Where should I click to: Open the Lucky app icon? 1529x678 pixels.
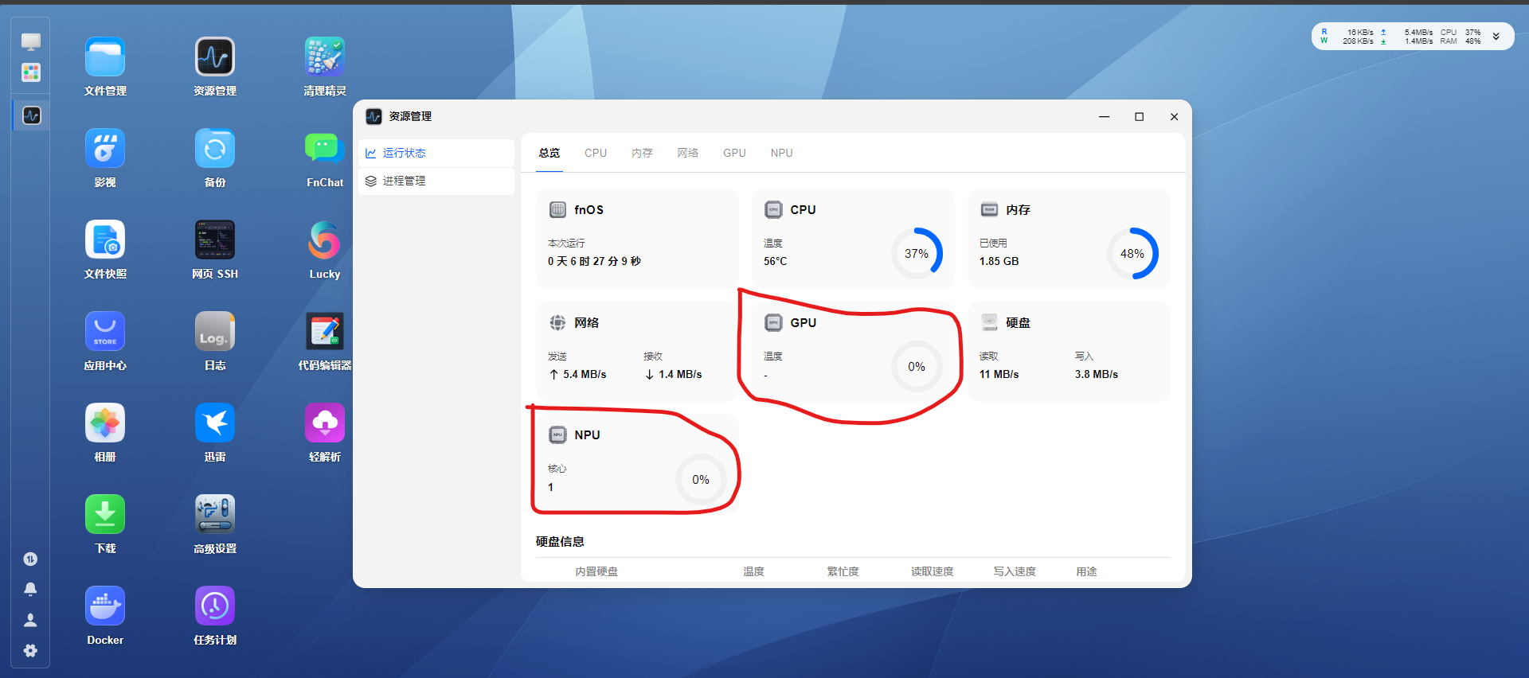[325, 240]
